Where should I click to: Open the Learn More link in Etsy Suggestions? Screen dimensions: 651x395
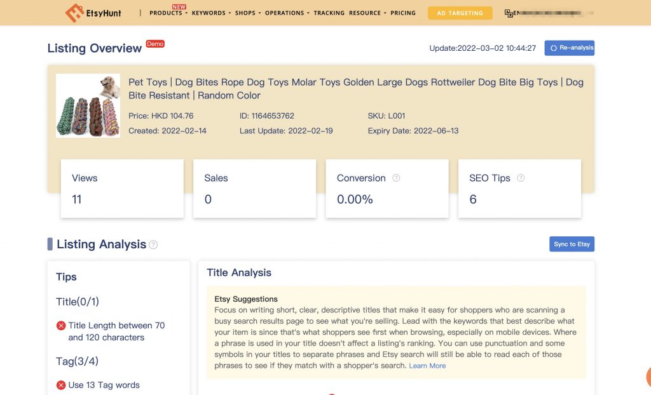pyautogui.click(x=427, y=365)
